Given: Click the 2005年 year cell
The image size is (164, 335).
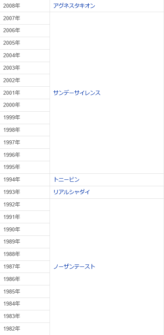Looking at the screenshot, I should [25, 43].
